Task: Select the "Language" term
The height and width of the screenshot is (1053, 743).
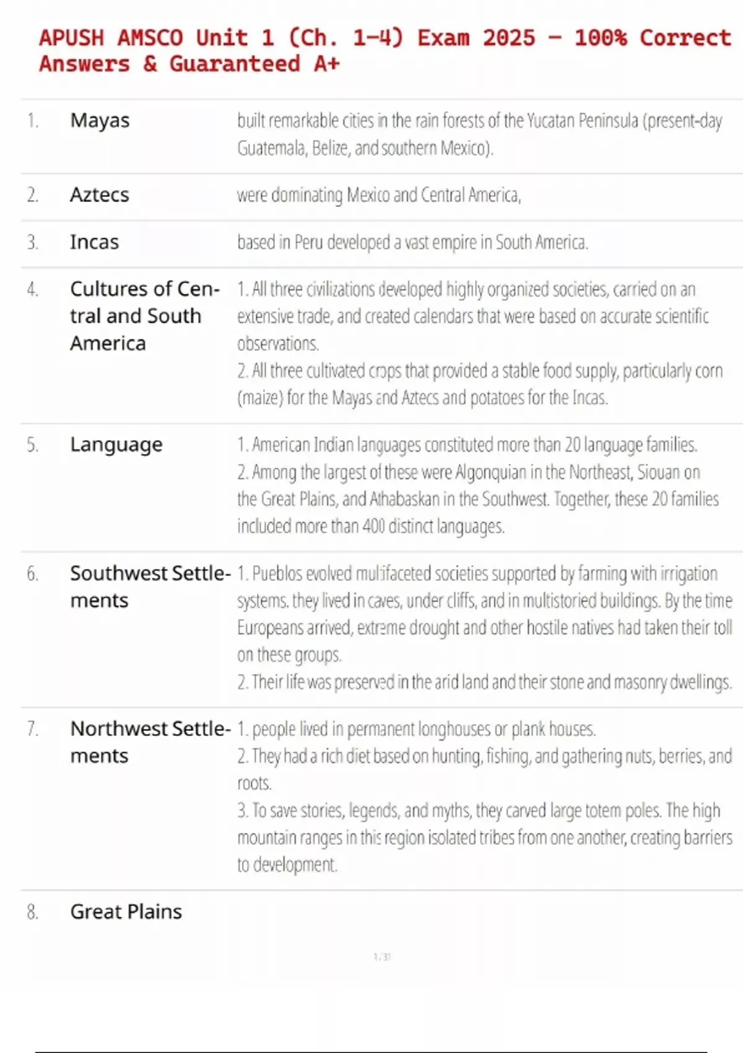Action: (x=116, y=445)
